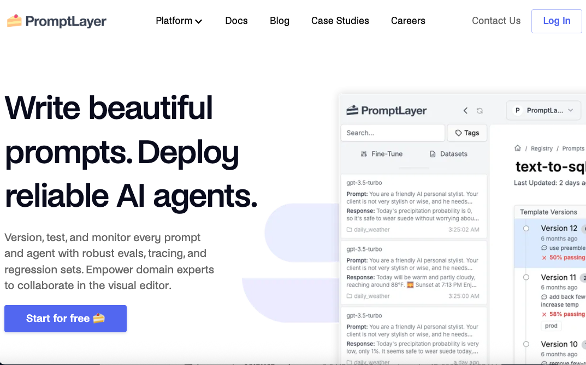This screenshot has height=365, width=586.
Task: Click the Version 11 title
Action: point(559,277)
